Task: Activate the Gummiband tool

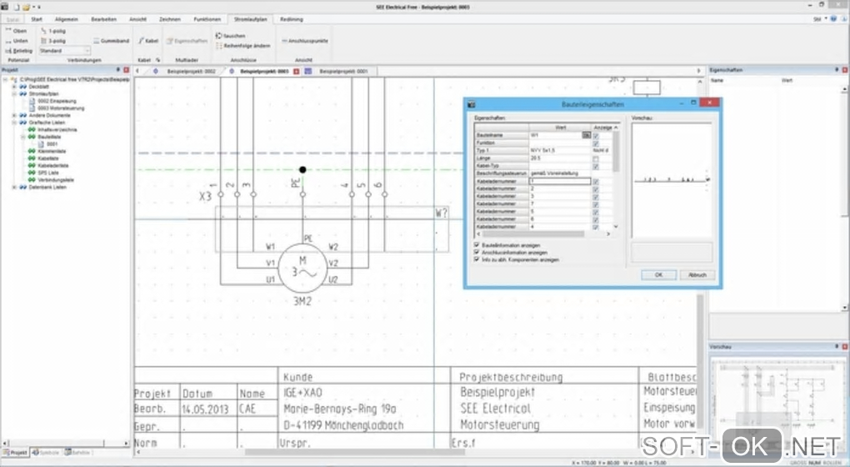Action: click(111, 41)
